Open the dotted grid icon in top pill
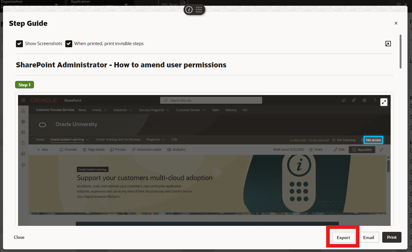 tap(199, 10)
